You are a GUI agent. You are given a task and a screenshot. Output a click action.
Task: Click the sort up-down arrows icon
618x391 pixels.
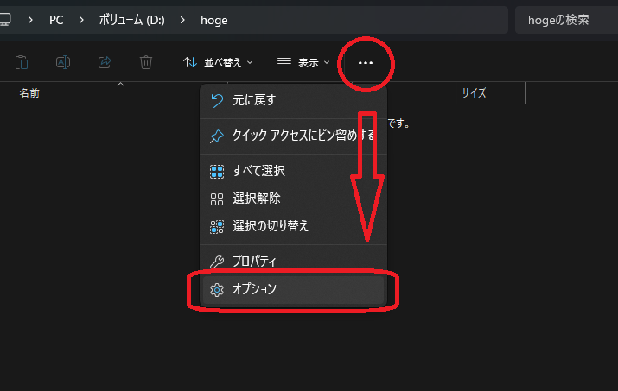click(190, 62)
